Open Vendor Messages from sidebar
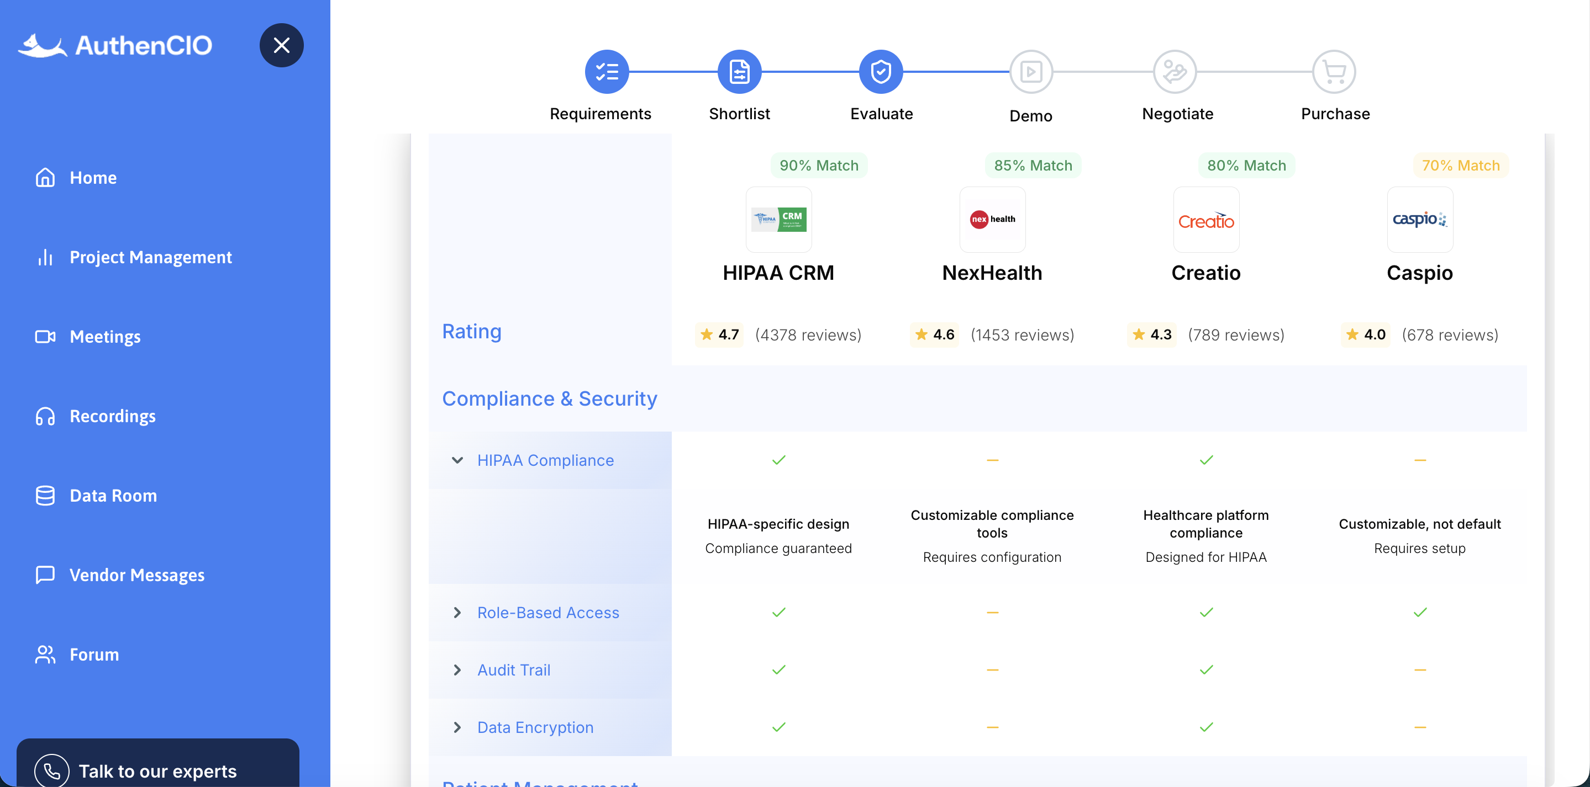This screenshot has height=787, width=1590. pos(136,575)
